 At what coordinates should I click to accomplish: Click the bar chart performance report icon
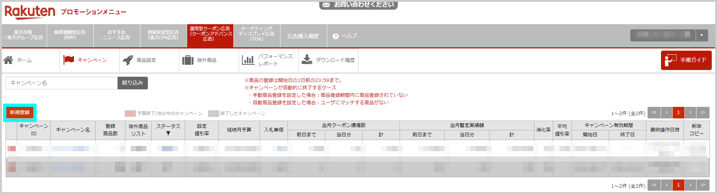(x=248, y=60)
